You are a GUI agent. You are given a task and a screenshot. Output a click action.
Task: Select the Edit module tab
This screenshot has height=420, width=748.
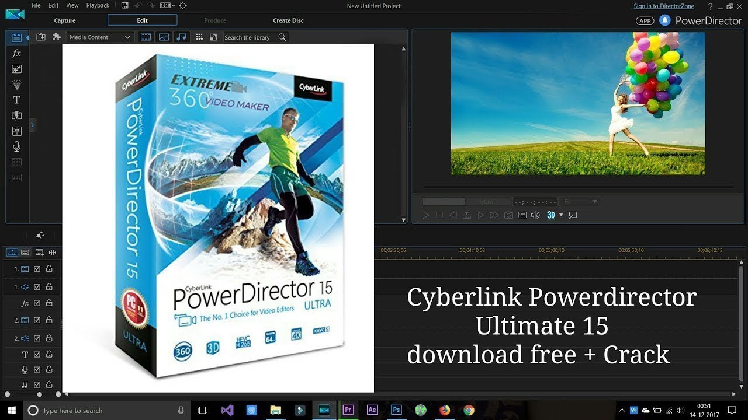coord(143,20)
